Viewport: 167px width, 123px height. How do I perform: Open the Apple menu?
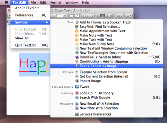pos(6,2)
